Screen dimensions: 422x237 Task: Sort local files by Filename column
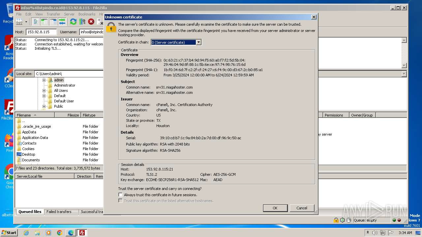[35, 115]
